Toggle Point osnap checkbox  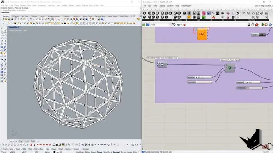tap(15, 149)
